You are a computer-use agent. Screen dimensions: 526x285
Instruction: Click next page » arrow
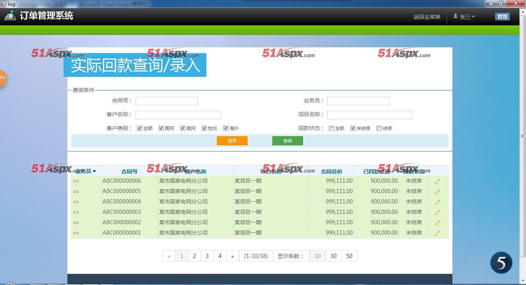(x=233, y=256)
